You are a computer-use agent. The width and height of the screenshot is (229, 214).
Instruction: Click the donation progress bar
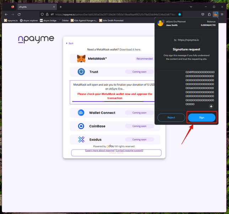113,101
